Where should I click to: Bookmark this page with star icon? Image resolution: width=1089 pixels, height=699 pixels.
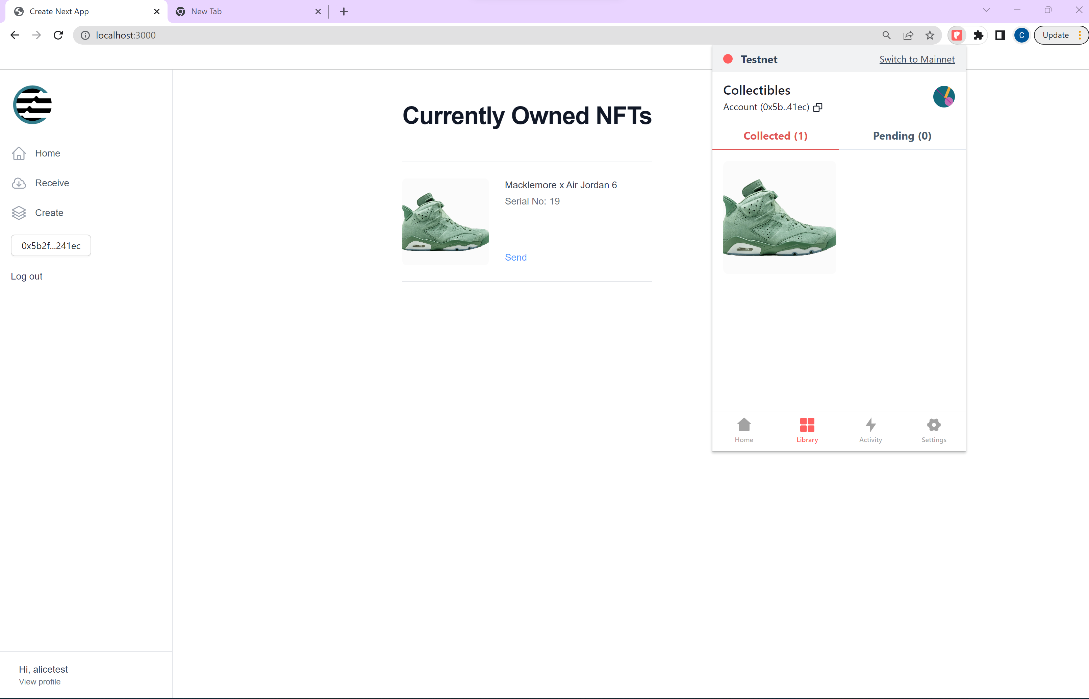[x=930, y=35]
